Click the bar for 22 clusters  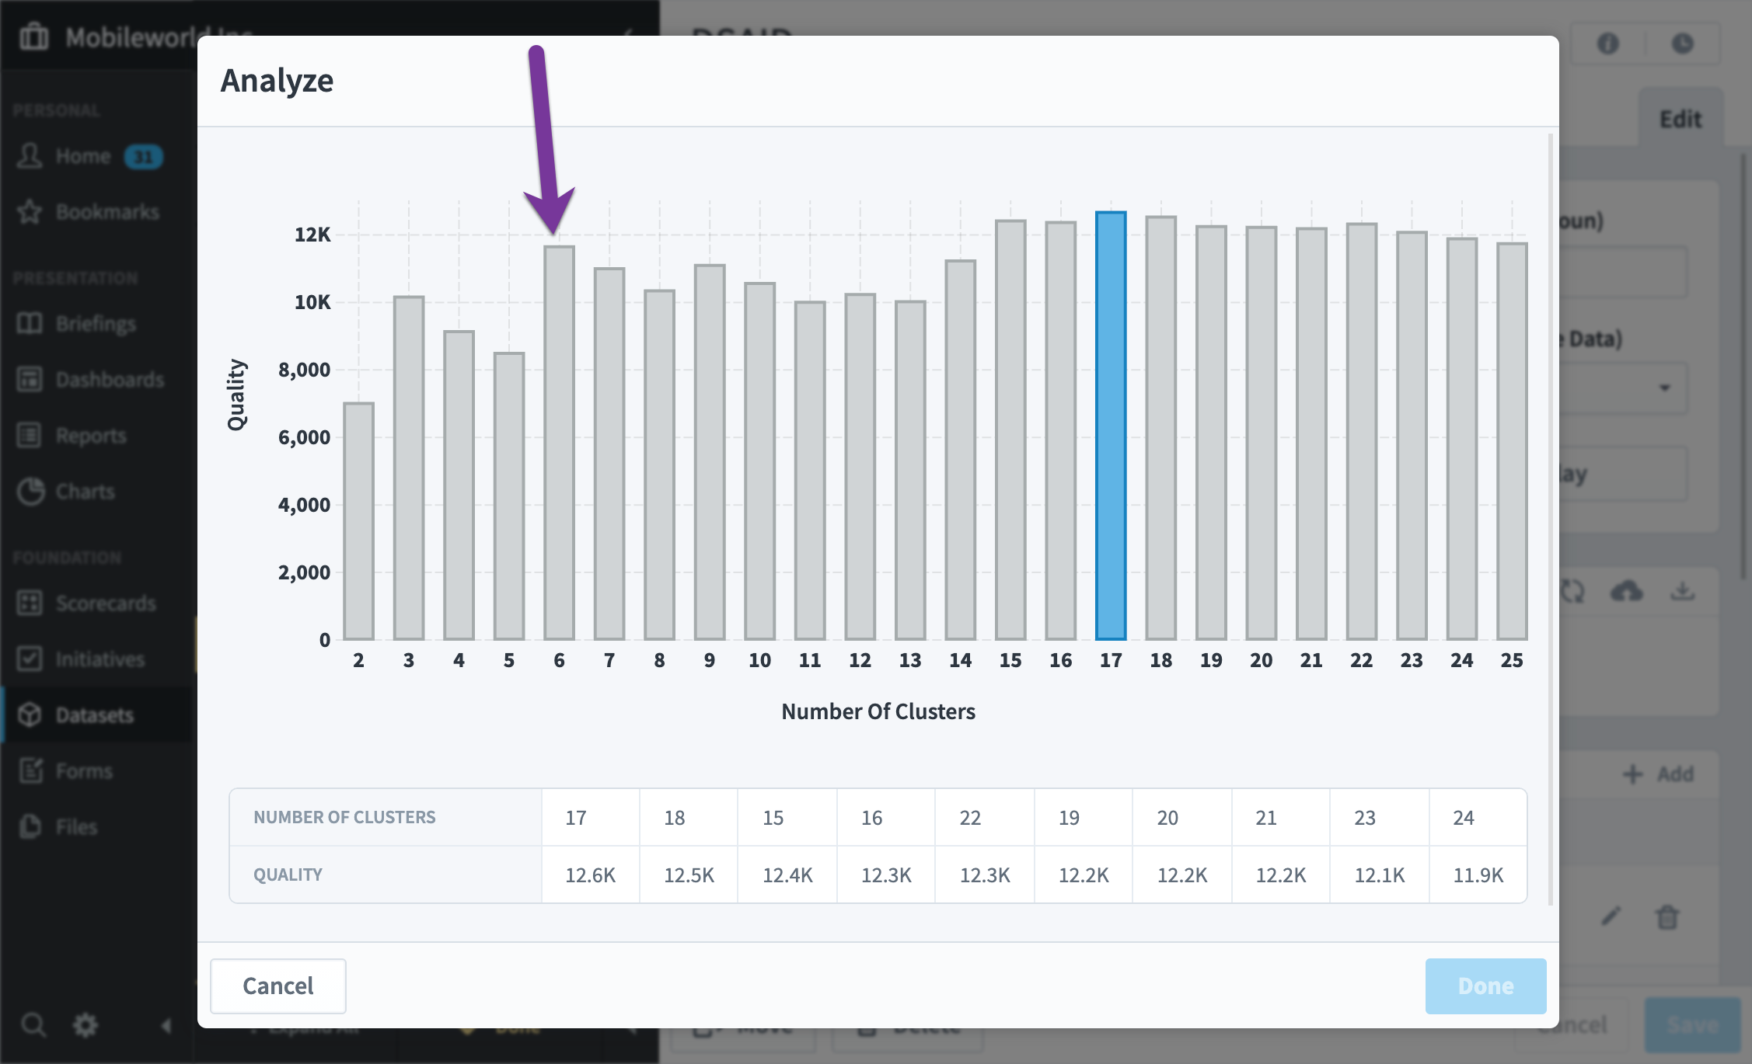1362,432
